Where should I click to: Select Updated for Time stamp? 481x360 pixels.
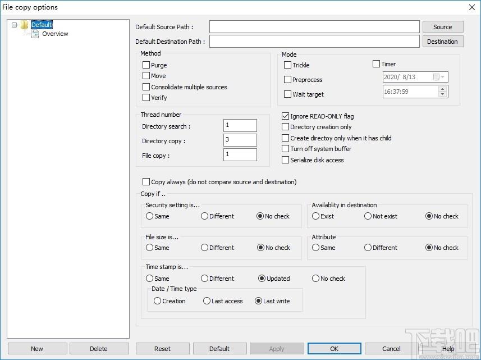(262, 279)
